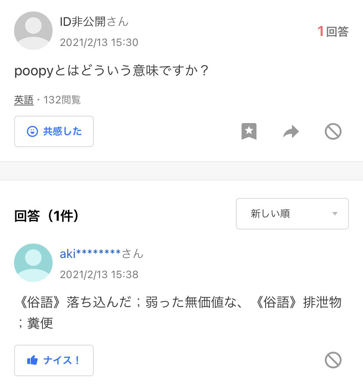Image resolution: width=363 pixels, height=385 pixels.
Task: Toggle the 共感した empathy button
Action: point(54,131)
